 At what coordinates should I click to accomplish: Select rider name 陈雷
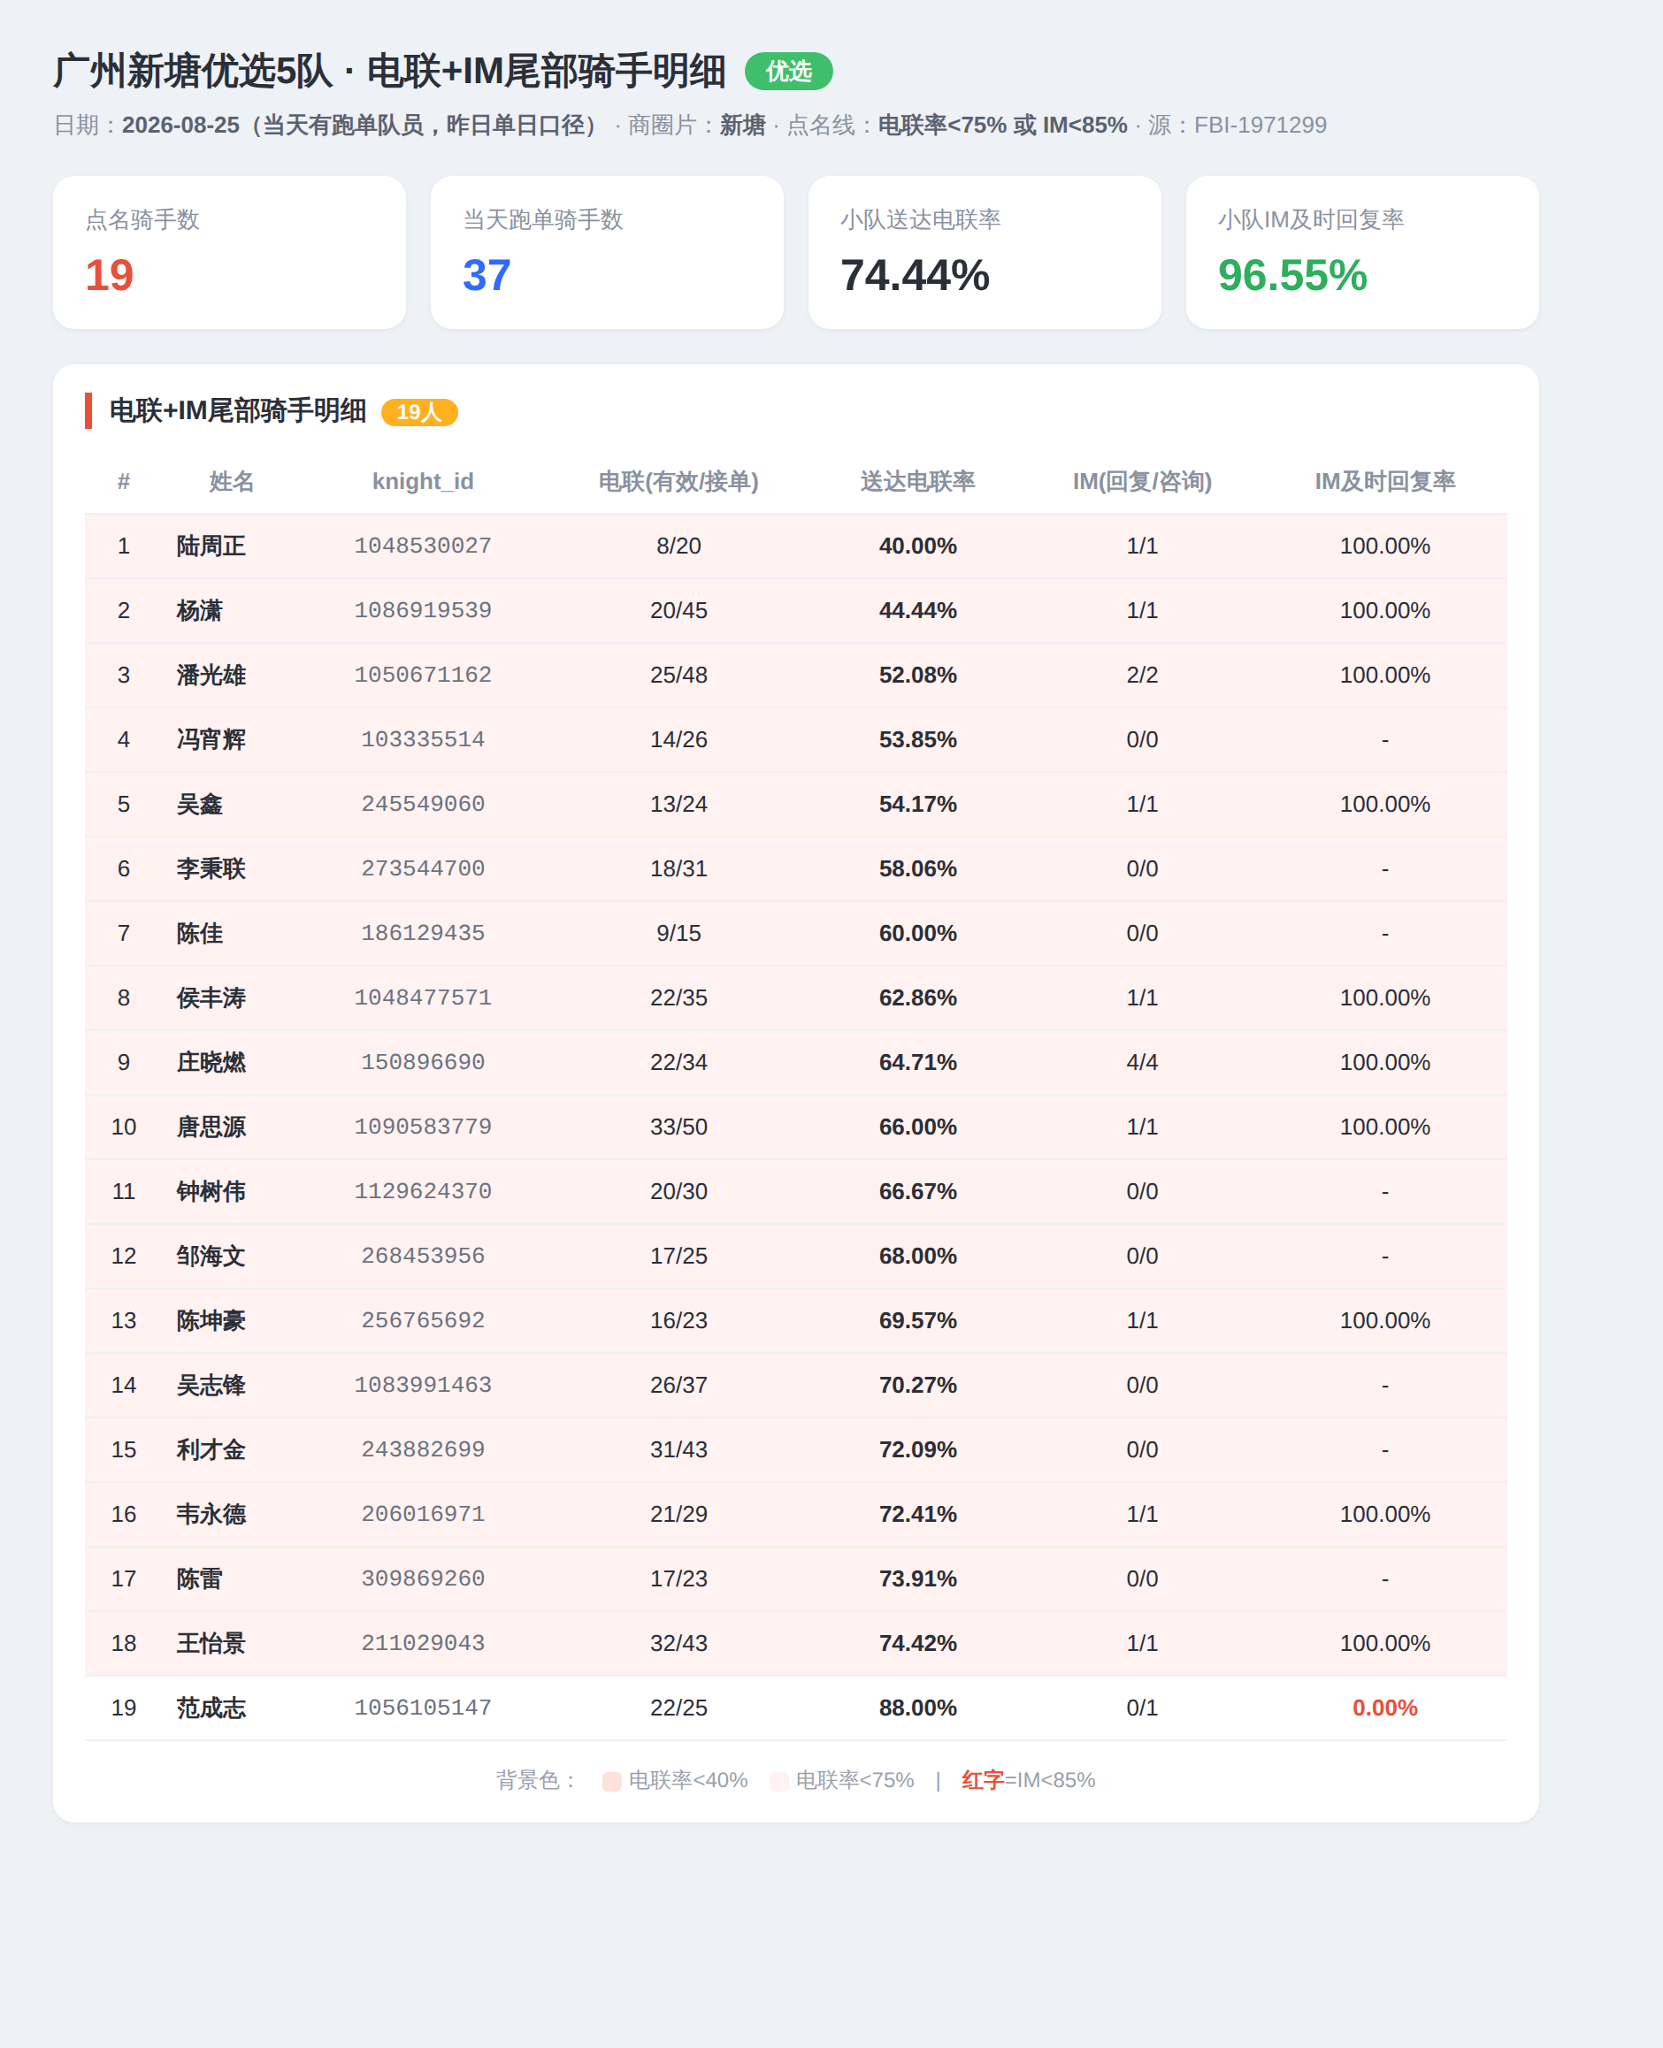point(199,1578)
